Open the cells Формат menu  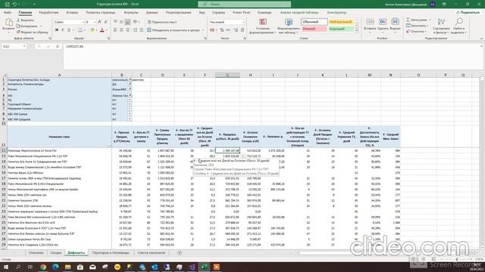[x=395, y=25]
